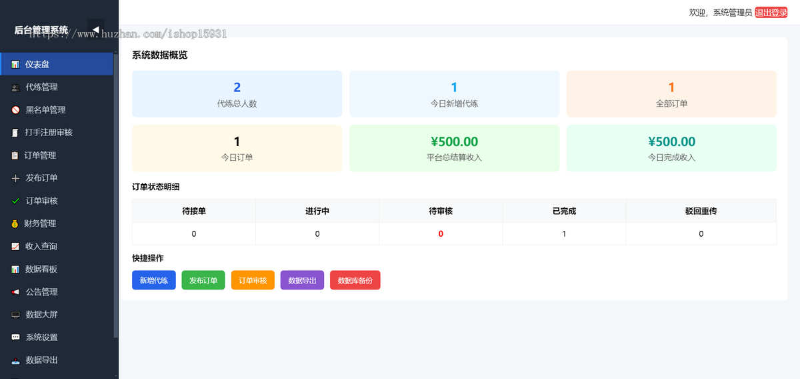This screenshot has height=379, width=800.
Task: Click the green 发布订单 quick action button
Action: coord(203,280)
